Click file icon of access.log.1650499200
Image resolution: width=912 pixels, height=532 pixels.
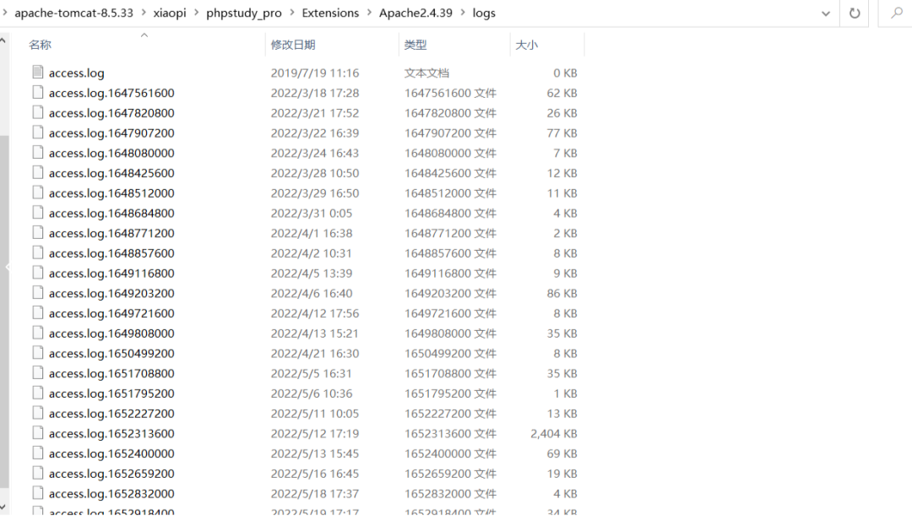pyautogui.click(x=38, y=353)
